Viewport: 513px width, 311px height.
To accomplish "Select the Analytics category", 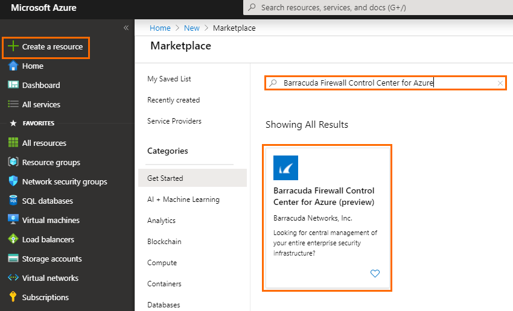I will pyautogui.click(x=161, y=221).
